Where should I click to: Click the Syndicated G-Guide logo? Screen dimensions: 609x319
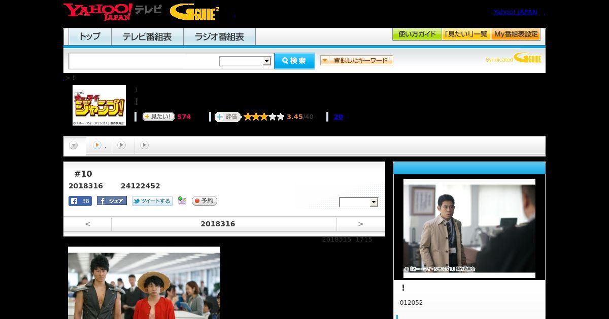click(513, 58)
